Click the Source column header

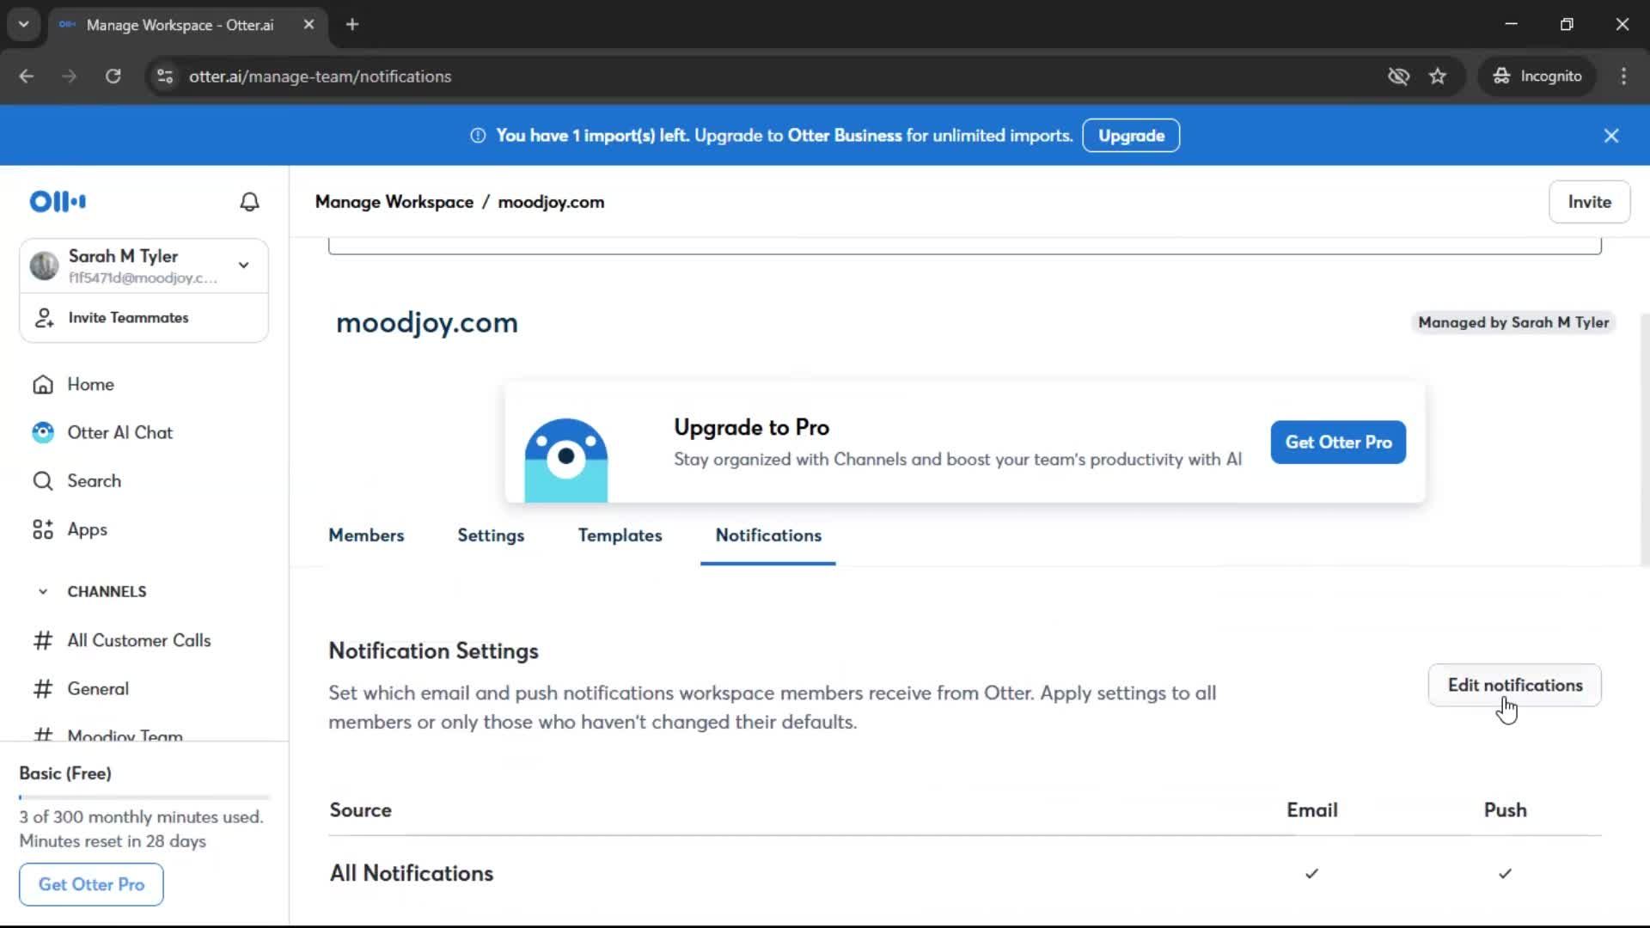coord(360,810)
